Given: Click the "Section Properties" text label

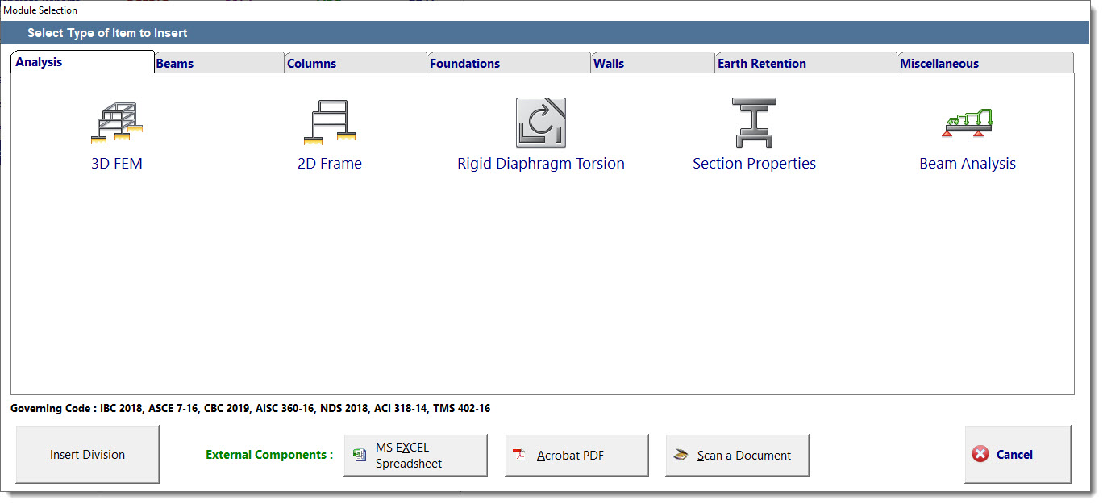Looking at the screenshot, I should click(x=754, y=164).
